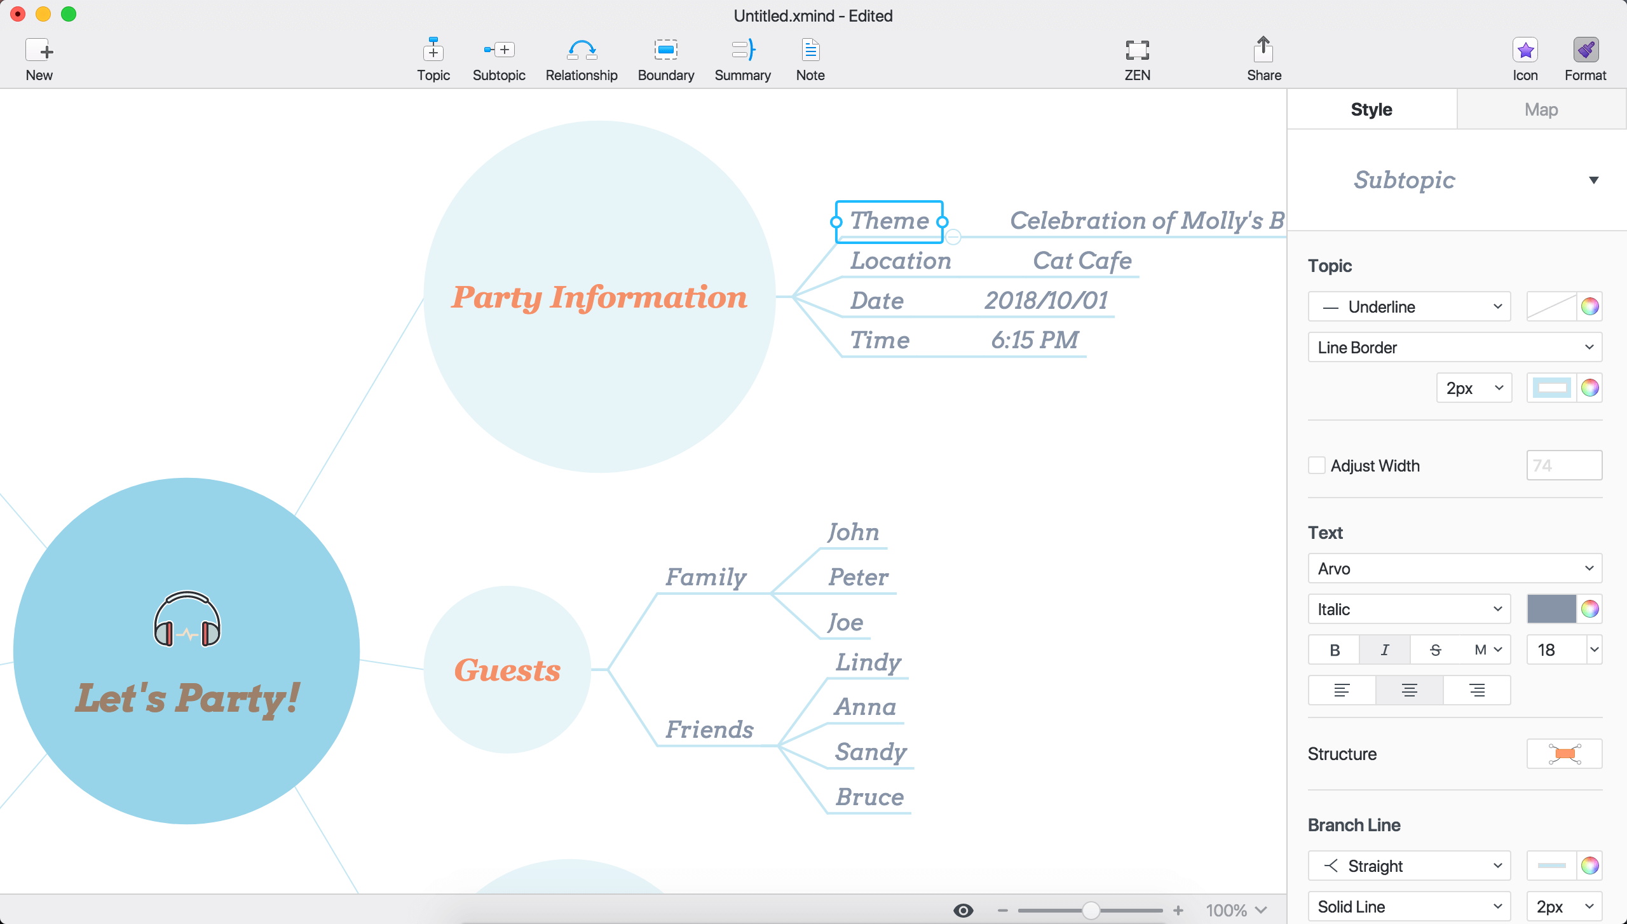Open border color wheel picker
Screen dimensions: 1627x924
click(x=1590, y=388)
